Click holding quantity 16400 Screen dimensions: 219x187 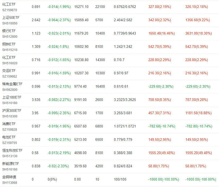[x=100, y=87]
